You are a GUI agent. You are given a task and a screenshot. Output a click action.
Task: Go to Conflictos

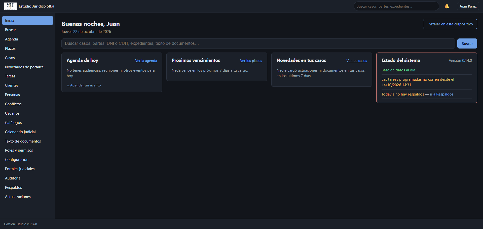[x=27, y=104]
